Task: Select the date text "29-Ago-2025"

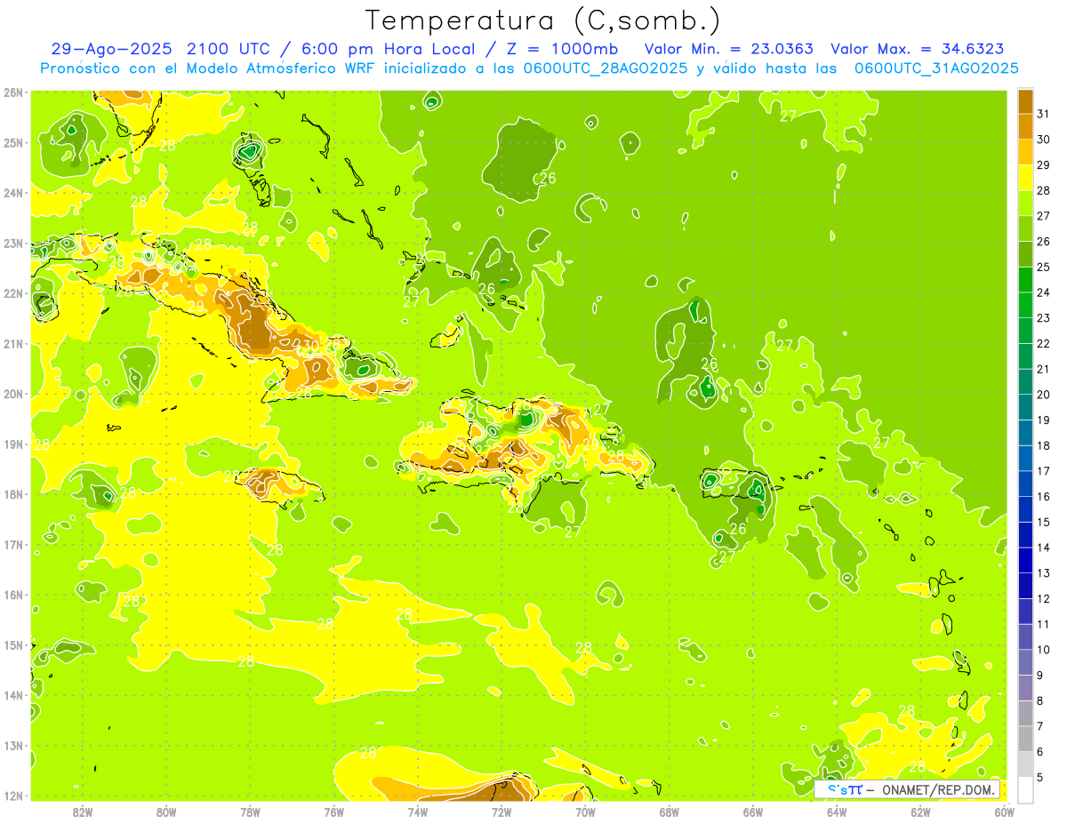Action: tap(111, 49)
